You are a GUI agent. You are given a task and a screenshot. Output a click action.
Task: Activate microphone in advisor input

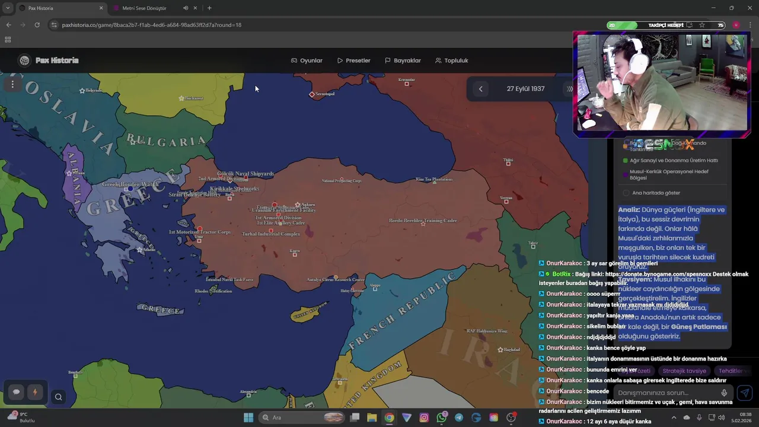[724, 393]
